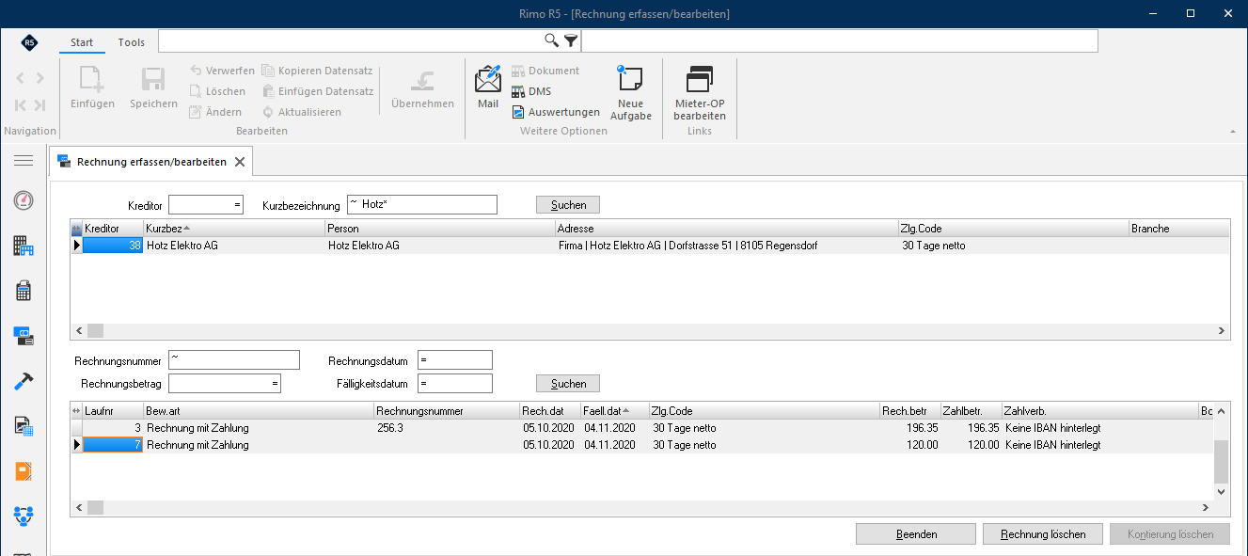The width and height of the screenshot is (1248, 556).
Task: Click the DMS icon
Action: 518,91
